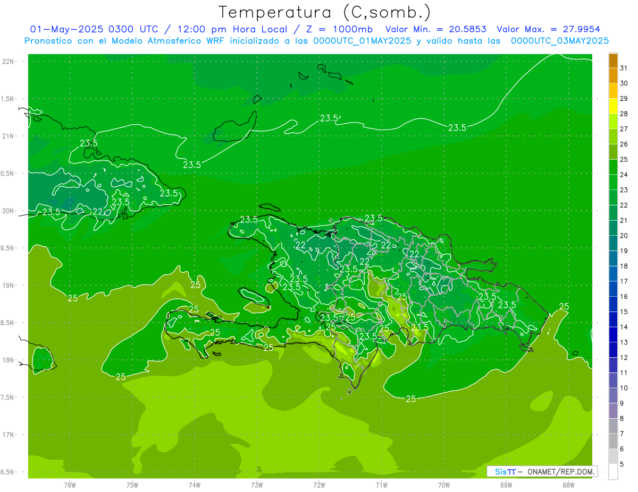Click the dark blue swatch between 12 and 13
The height and width of the screenshot is (492, 638).
(613, 350)
